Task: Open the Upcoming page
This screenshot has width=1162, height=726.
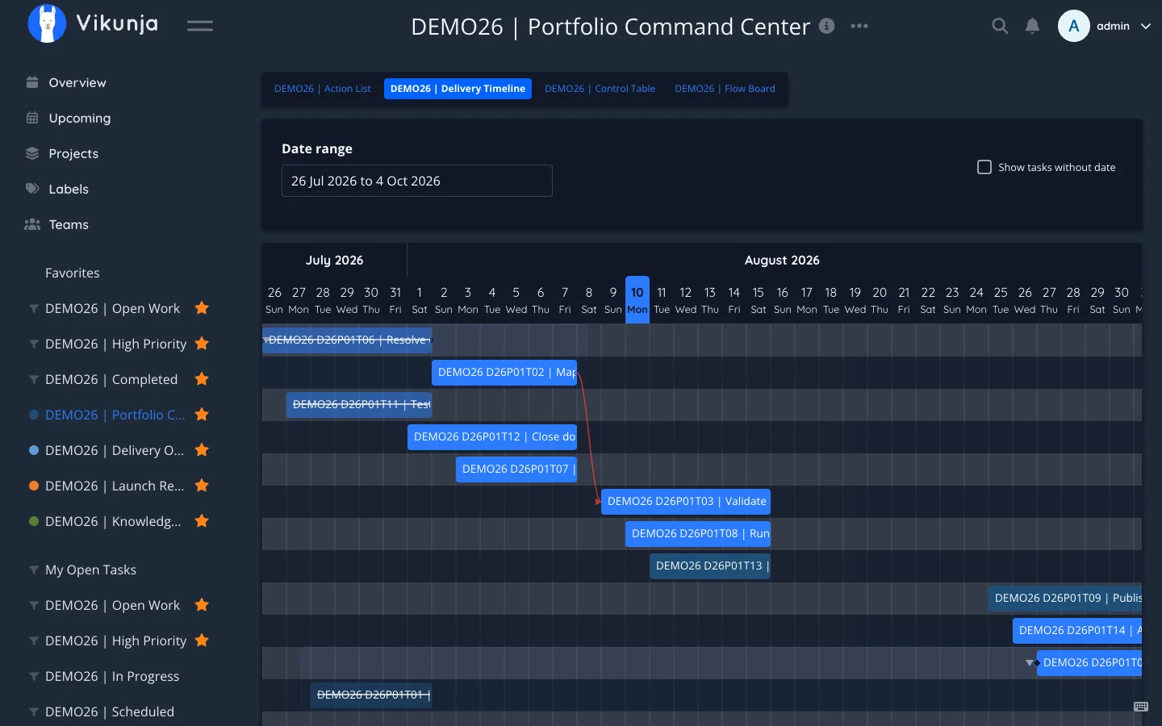Action: [x=80, y=118]
